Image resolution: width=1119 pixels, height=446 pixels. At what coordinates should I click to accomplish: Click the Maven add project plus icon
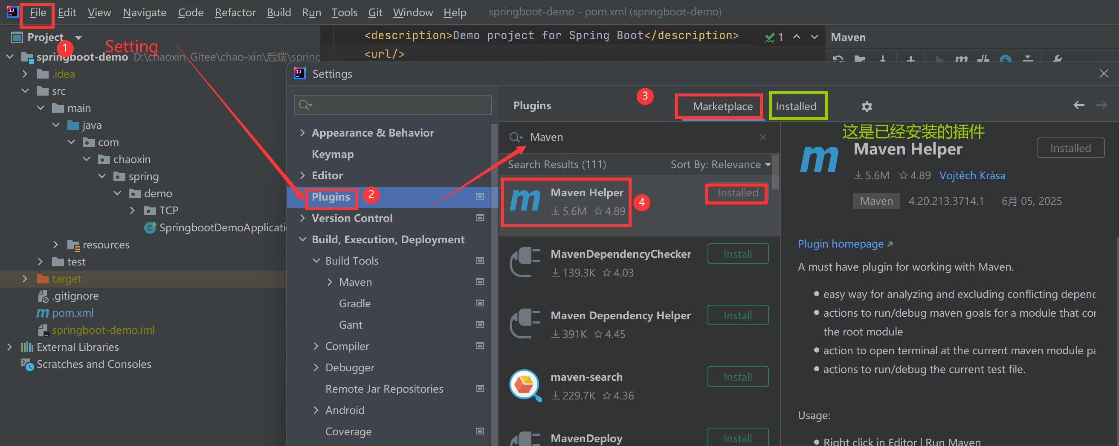(911, 59)
